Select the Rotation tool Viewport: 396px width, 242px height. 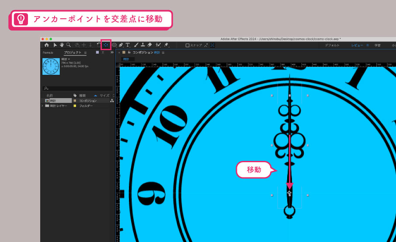coord(99,45)
